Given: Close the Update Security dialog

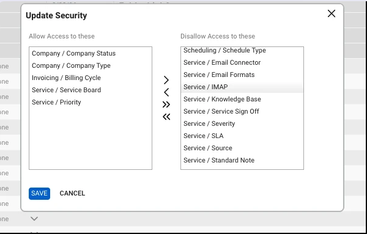Looking at the screenshot, I should click(x=332, y=13).
